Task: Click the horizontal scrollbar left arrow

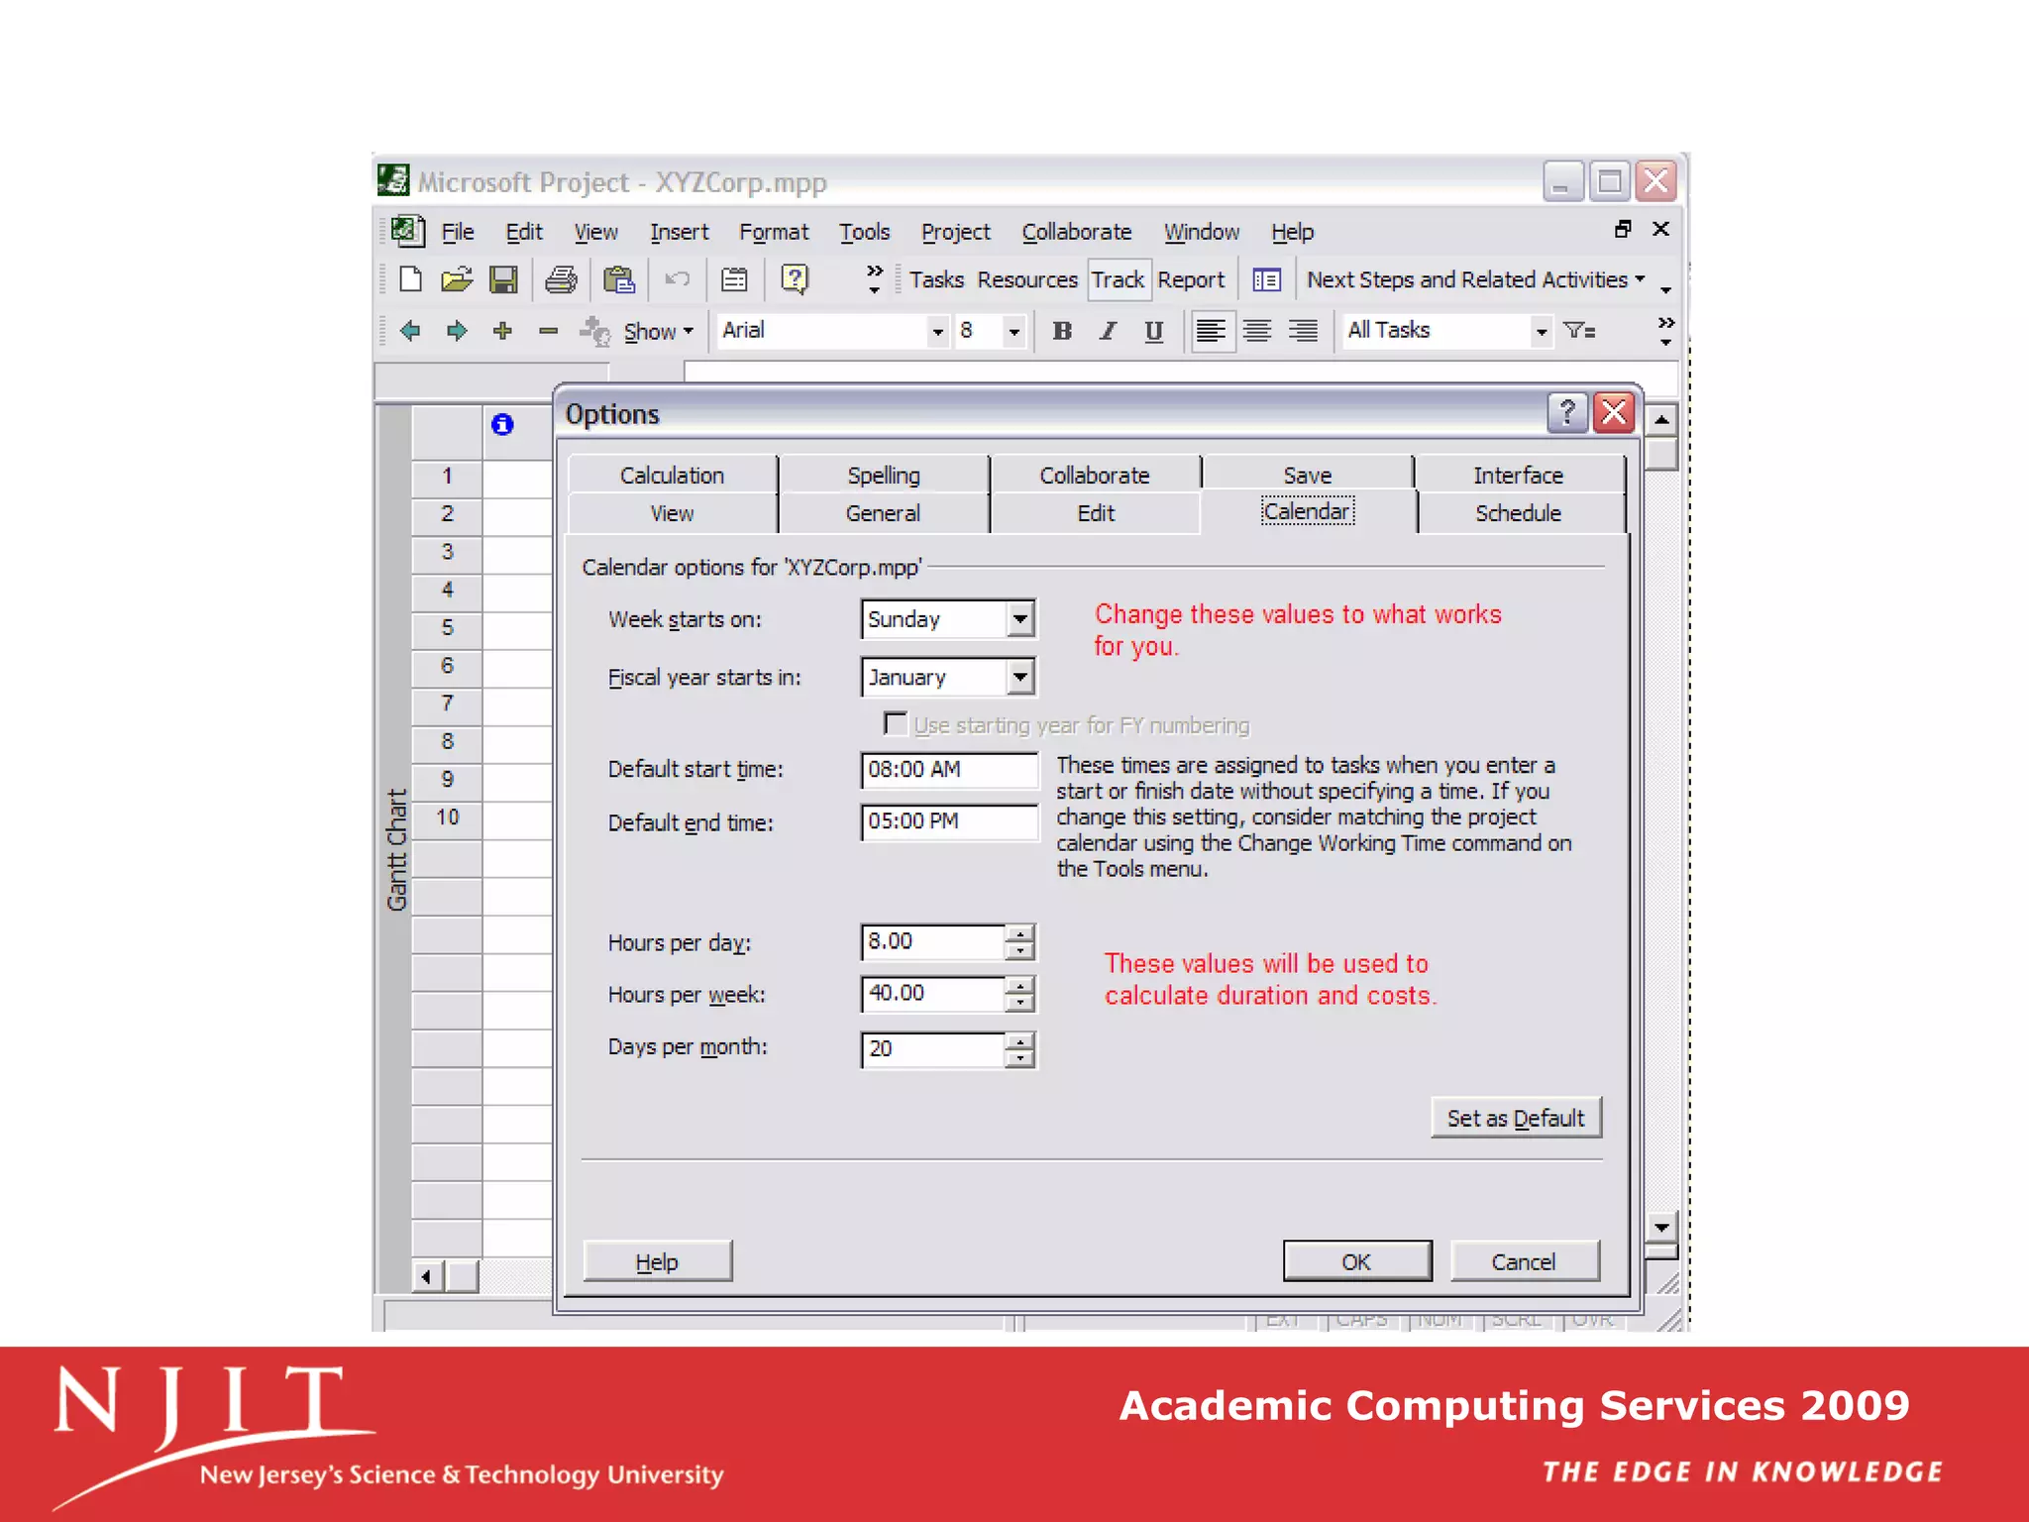Action: (x=427, y=1276)
